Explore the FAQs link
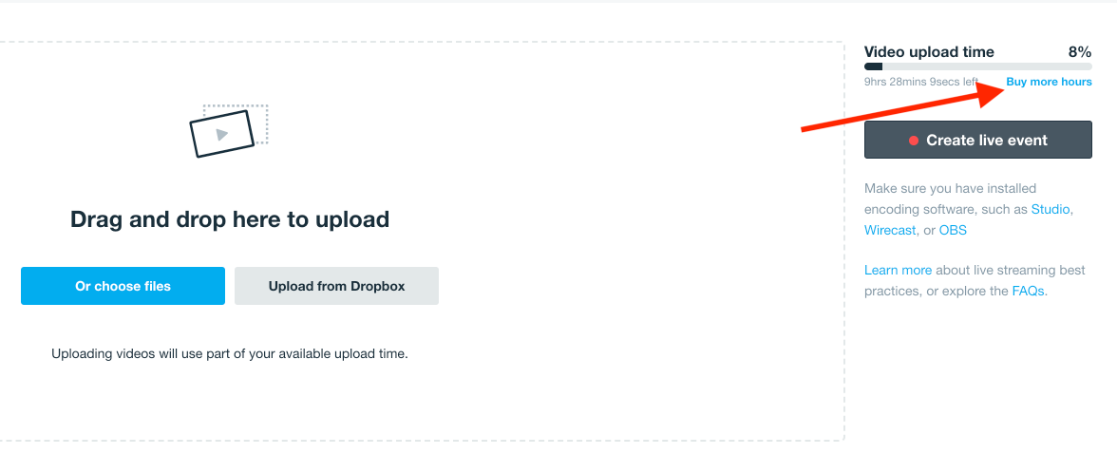 click(x=1028, y=291)
